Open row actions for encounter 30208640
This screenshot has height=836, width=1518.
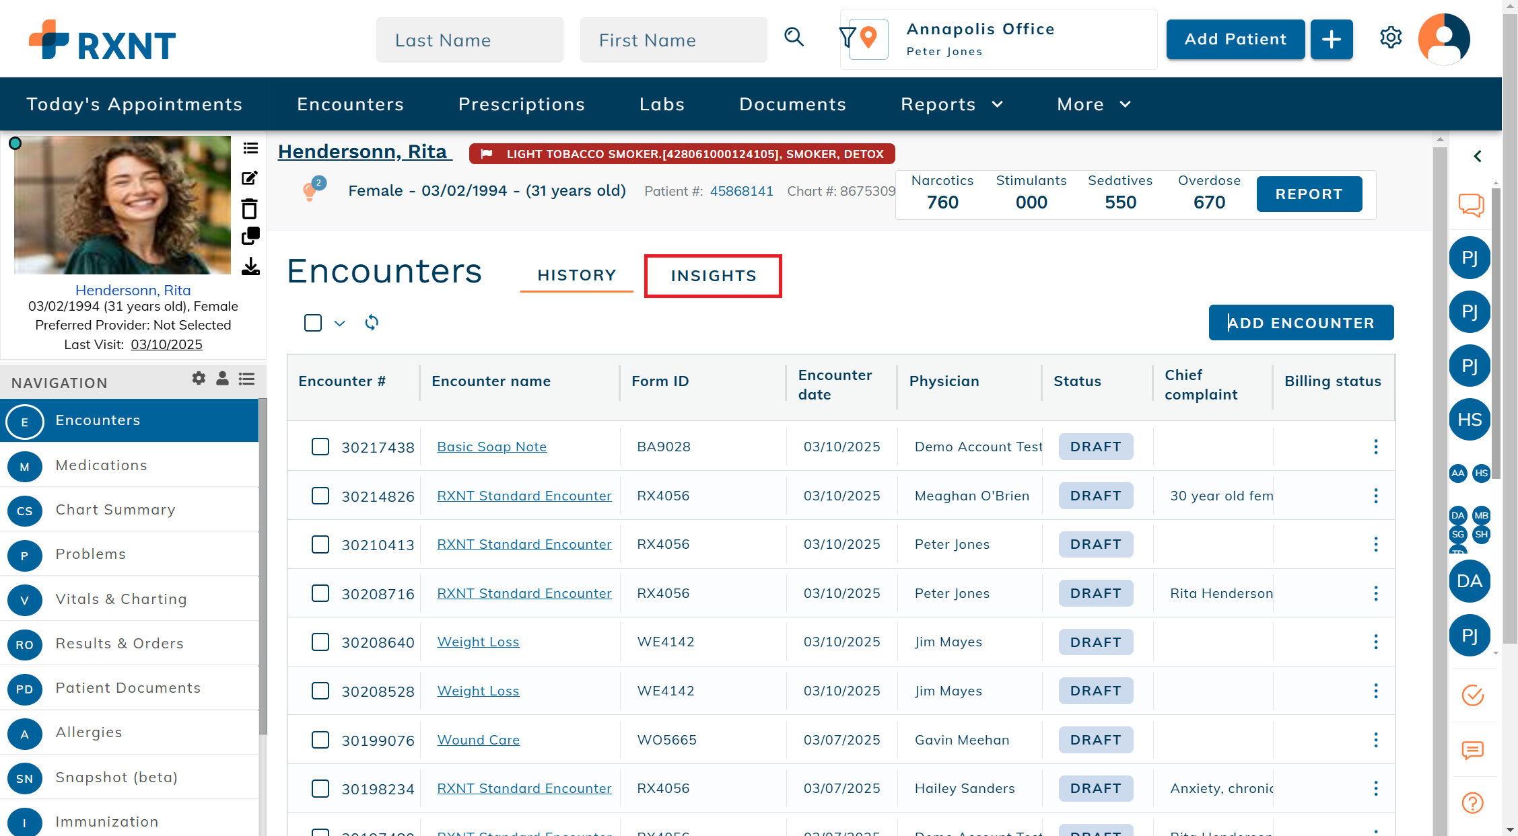pos(1376,642)
